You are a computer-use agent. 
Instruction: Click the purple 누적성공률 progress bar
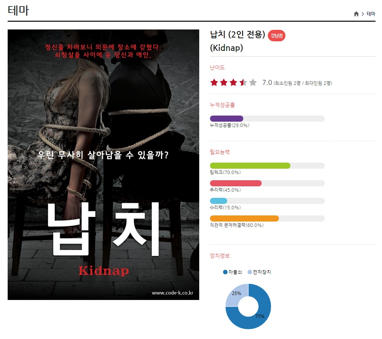click(226, 119)
